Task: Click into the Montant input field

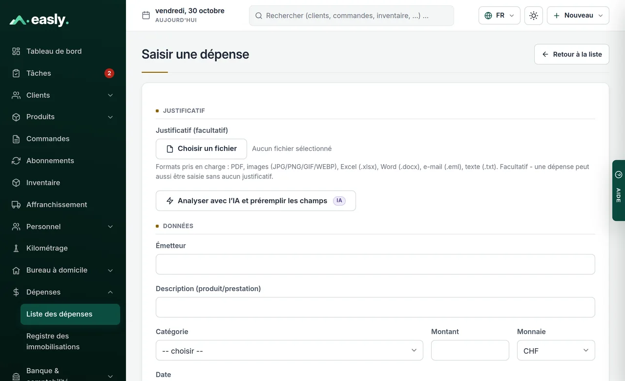Action: point(470,350)
